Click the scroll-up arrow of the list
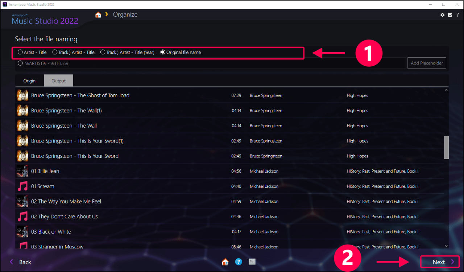Screen dimensions: 464x272 (x=446, y=90)
